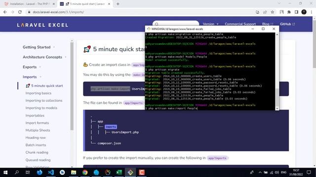316x177 pixels.
Task: Open the notification center icon
Action: point(309,173)
